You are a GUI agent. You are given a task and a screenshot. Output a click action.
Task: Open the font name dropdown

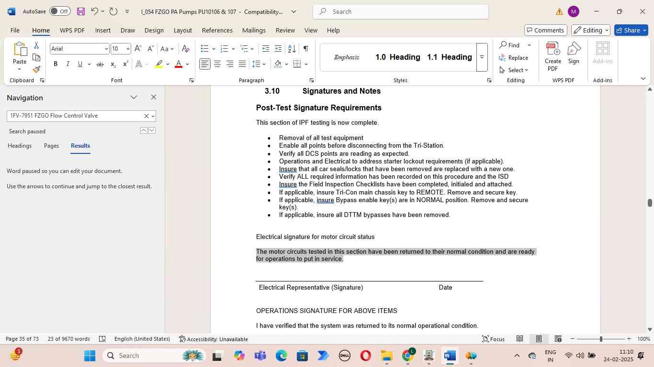(x=106, y=49)
